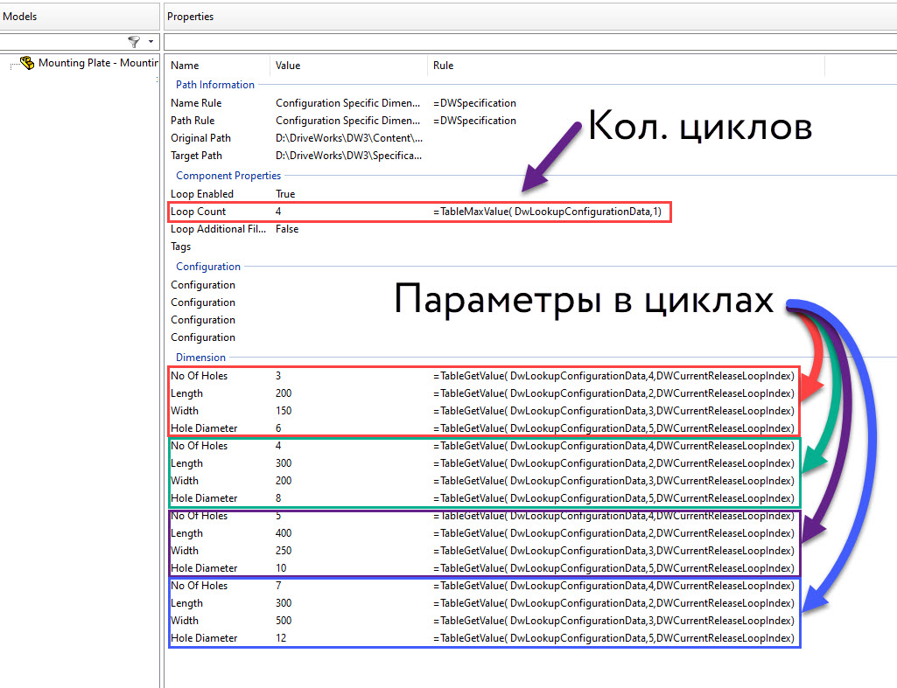Click Name Rule's Configuration Specific Dimen value

coord(347,103)
